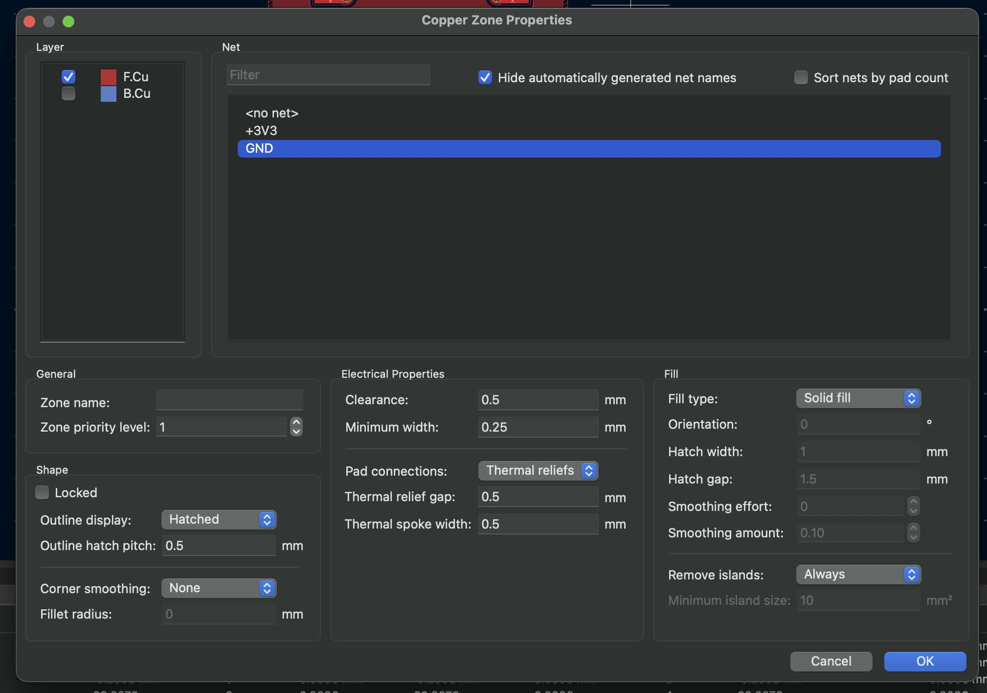Expand the Outline display dropdown
Viewport: 987px width, 693px height.
coord(219,519)
